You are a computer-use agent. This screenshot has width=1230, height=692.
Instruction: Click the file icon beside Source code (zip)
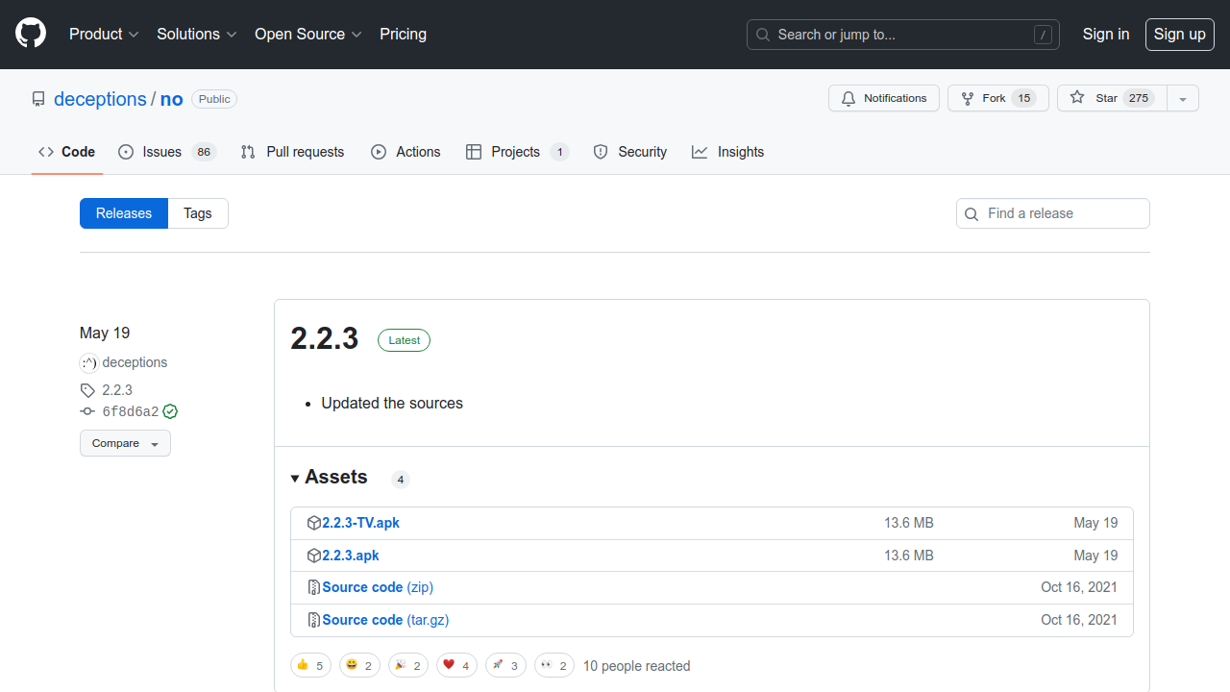(314, 587)
